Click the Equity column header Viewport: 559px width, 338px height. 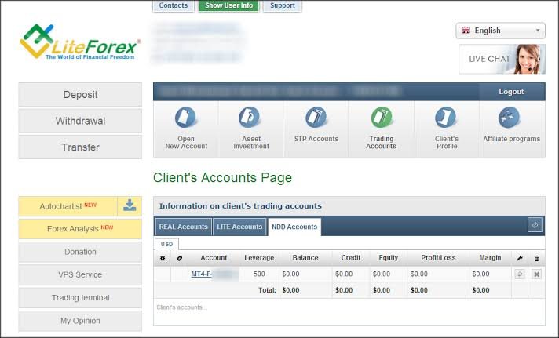[x=388, y=258]
